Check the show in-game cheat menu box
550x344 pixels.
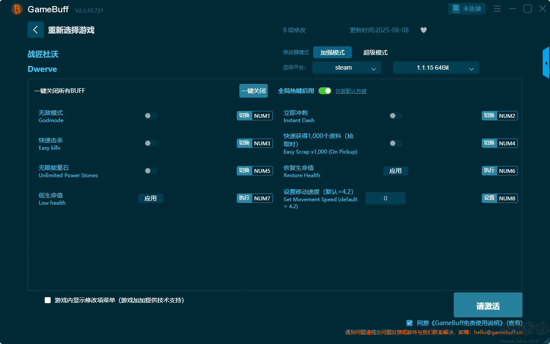point(48,300)
